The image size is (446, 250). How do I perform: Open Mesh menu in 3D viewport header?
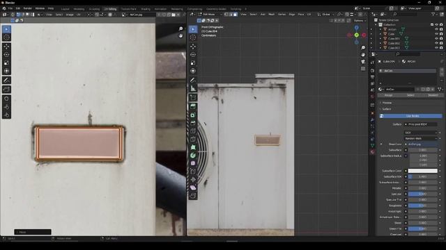[272, 14]
